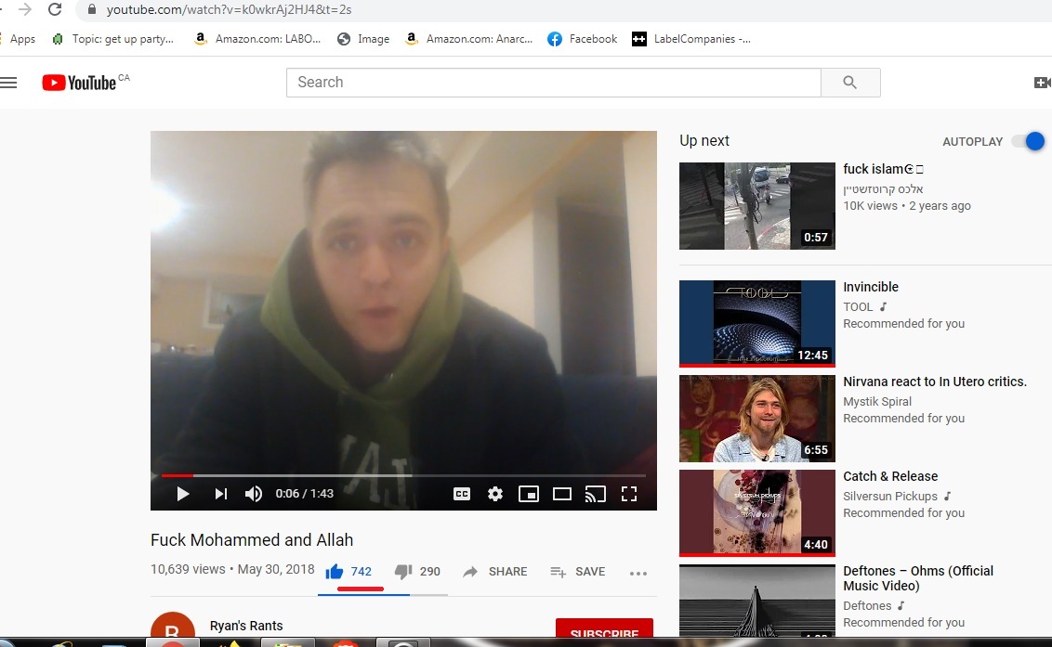
Task: Open the hamburger guide menu
Action: click(x=9, y=83)
